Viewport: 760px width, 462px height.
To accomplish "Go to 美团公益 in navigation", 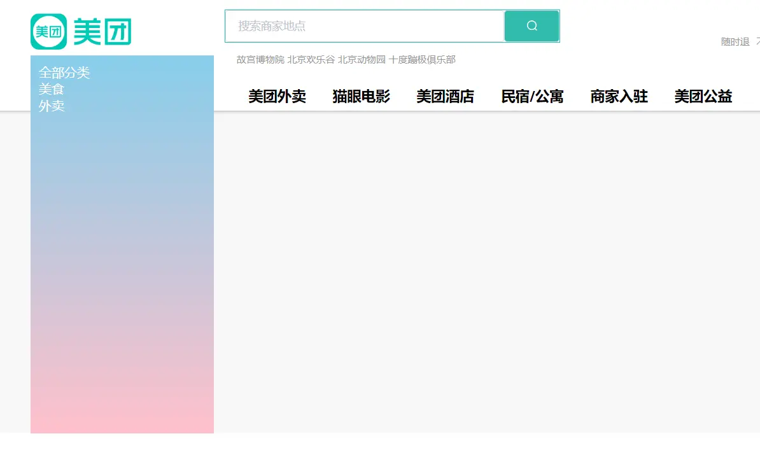I will (703, 97).
